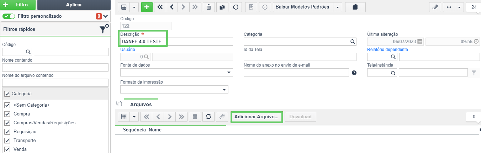The width and height of the screenshot is (481, 153).
Task: Click the help question mark icon
Action: coord(354,73)
